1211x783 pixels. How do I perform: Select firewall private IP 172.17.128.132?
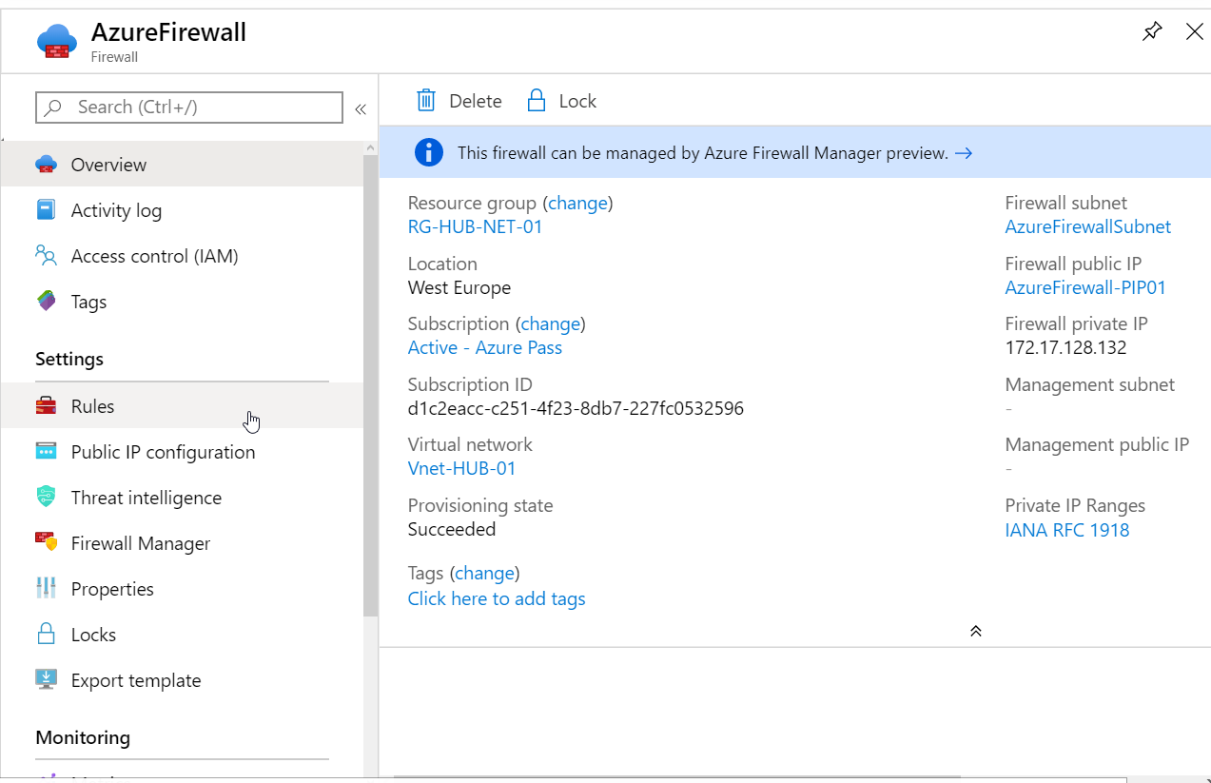(1065, 347)
